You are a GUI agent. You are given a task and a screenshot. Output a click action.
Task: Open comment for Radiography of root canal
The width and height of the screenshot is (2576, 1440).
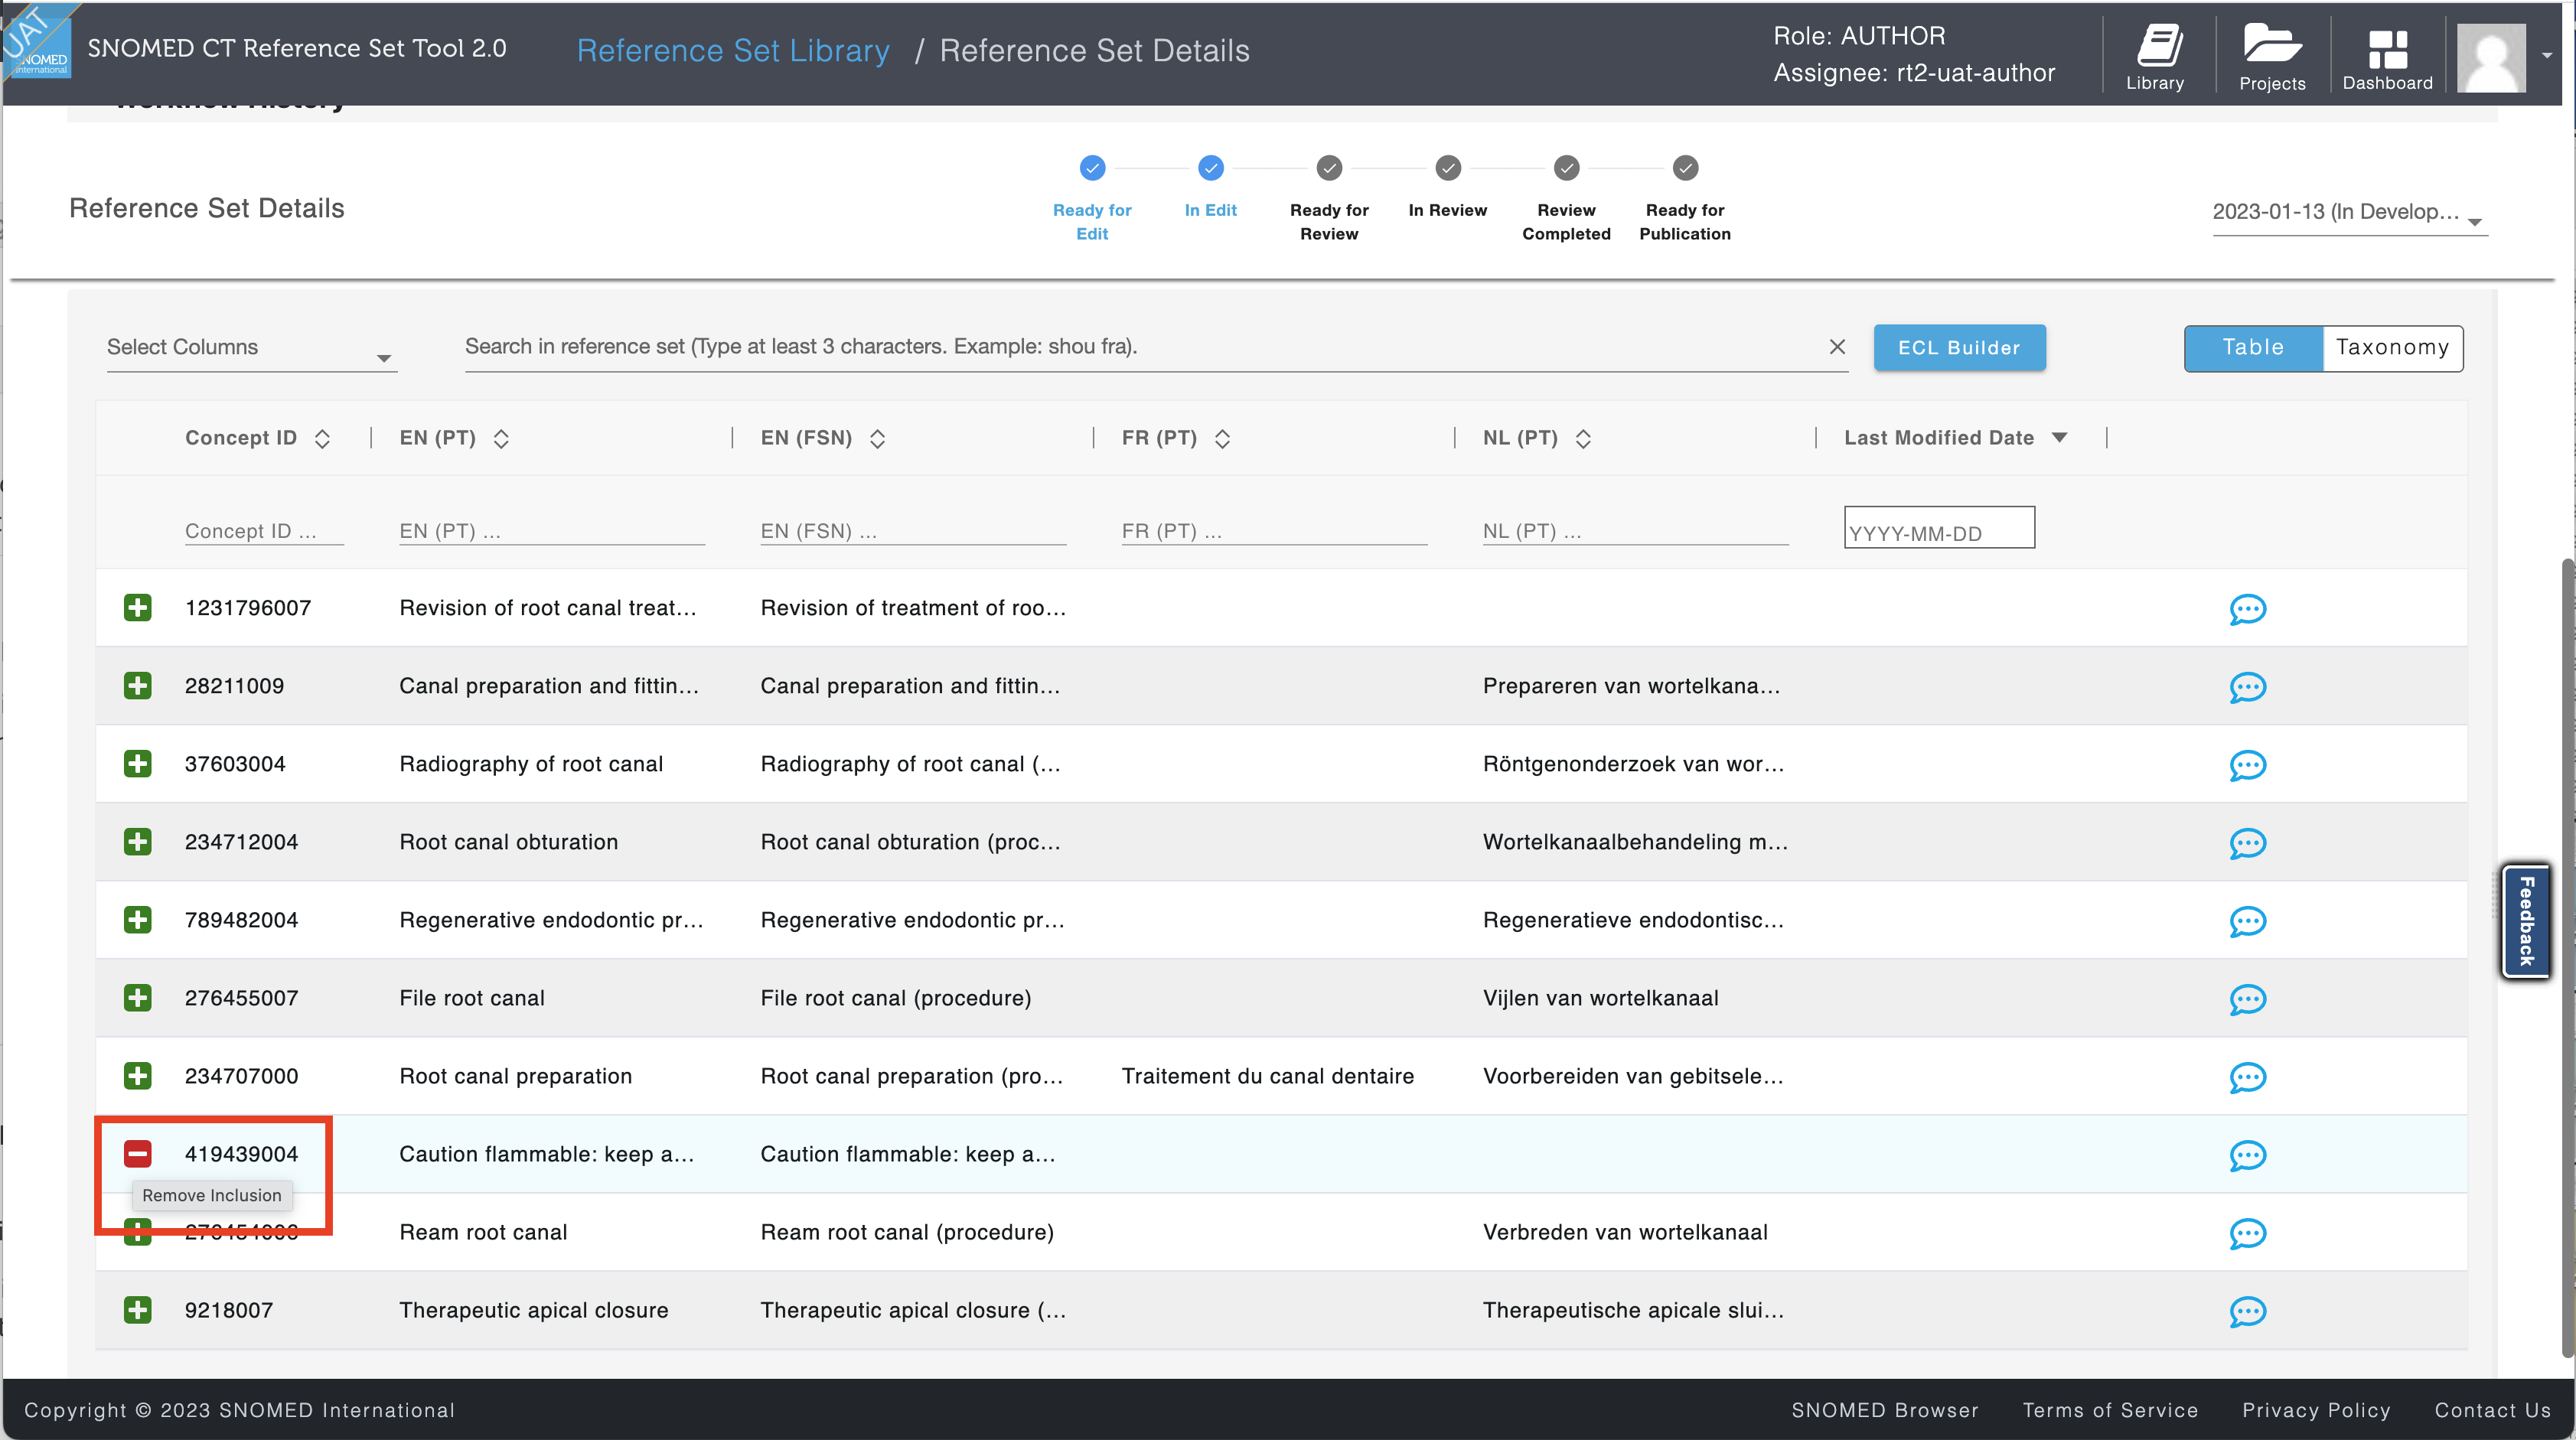point(2247,765)
